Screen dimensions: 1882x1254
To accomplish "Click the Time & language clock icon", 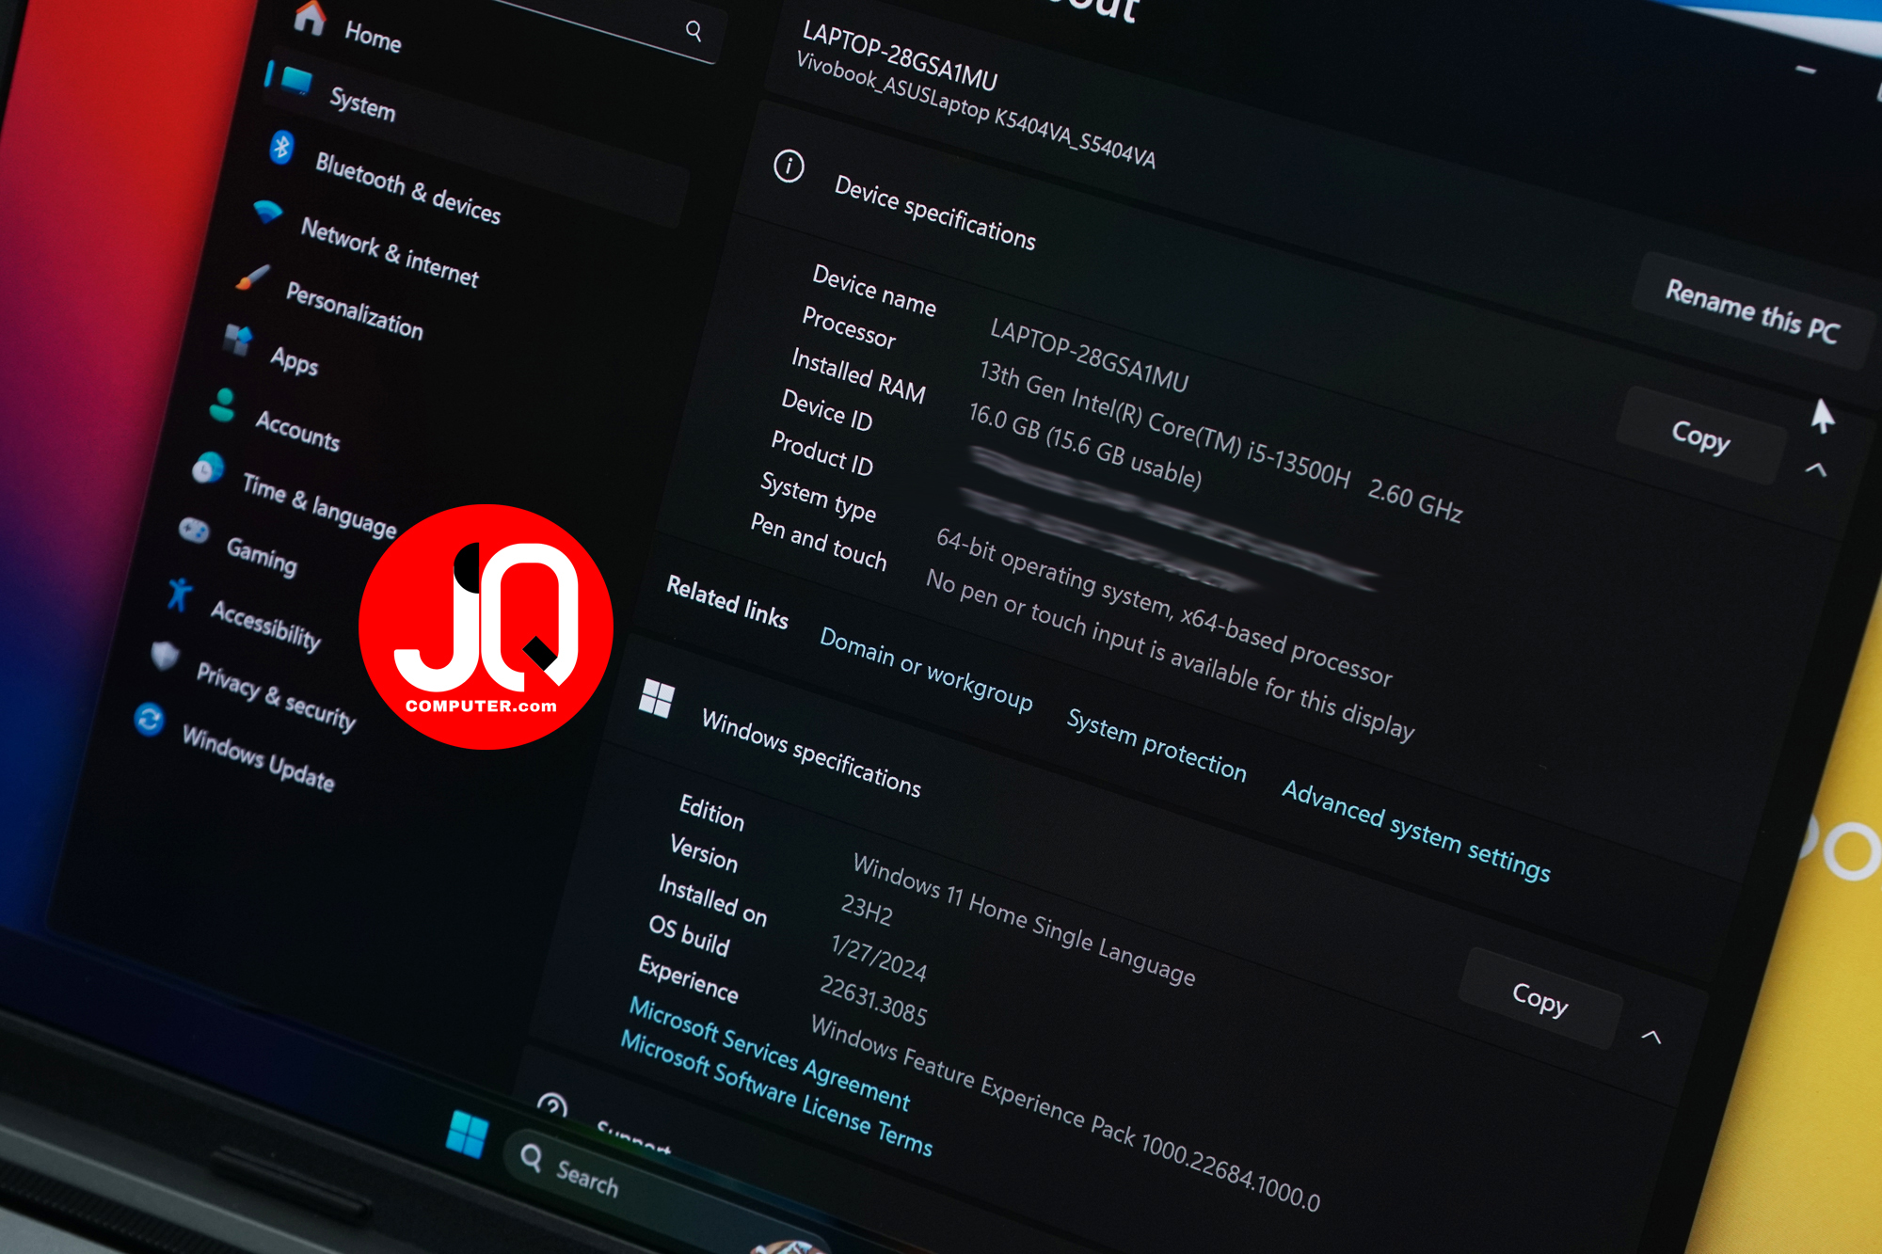I will pos(208,468).
